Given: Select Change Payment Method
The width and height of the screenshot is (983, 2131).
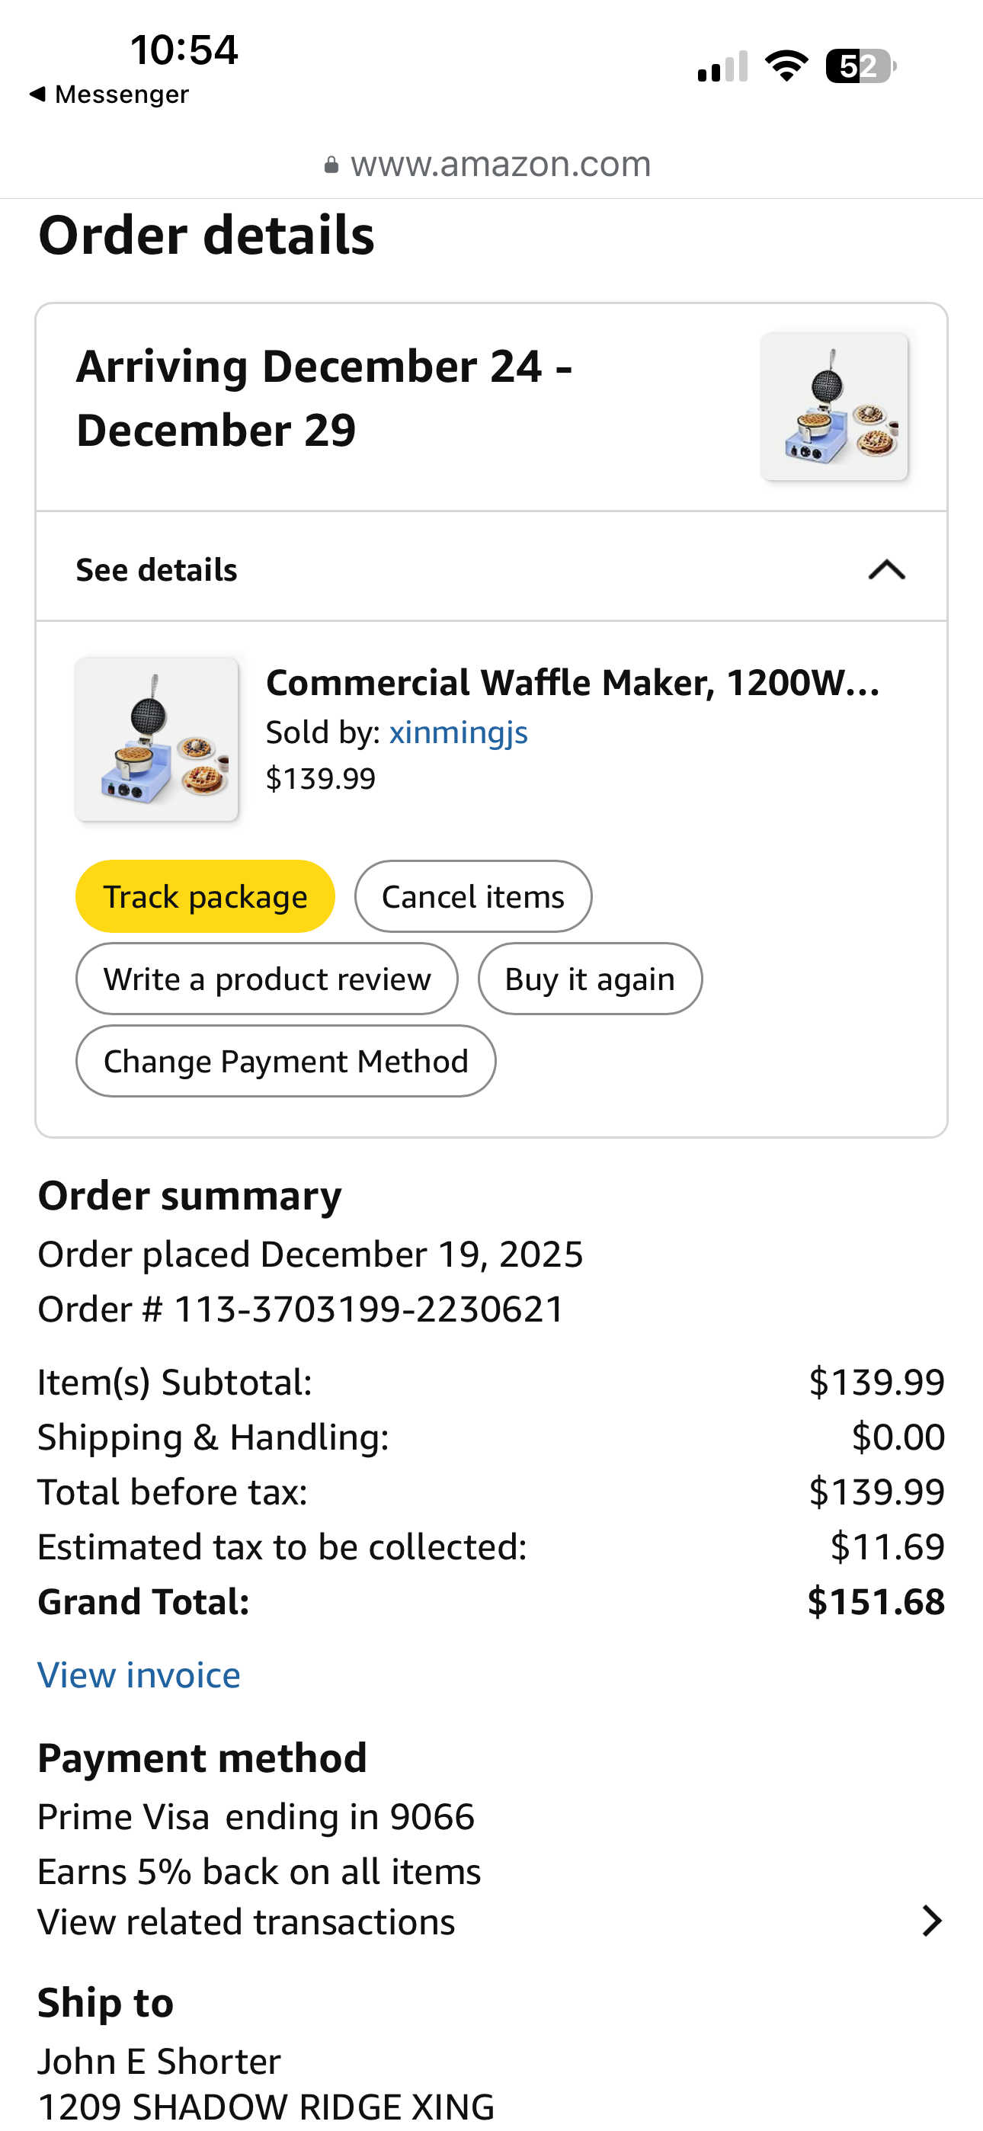Looking at the screenshot, I should 286,1062.
